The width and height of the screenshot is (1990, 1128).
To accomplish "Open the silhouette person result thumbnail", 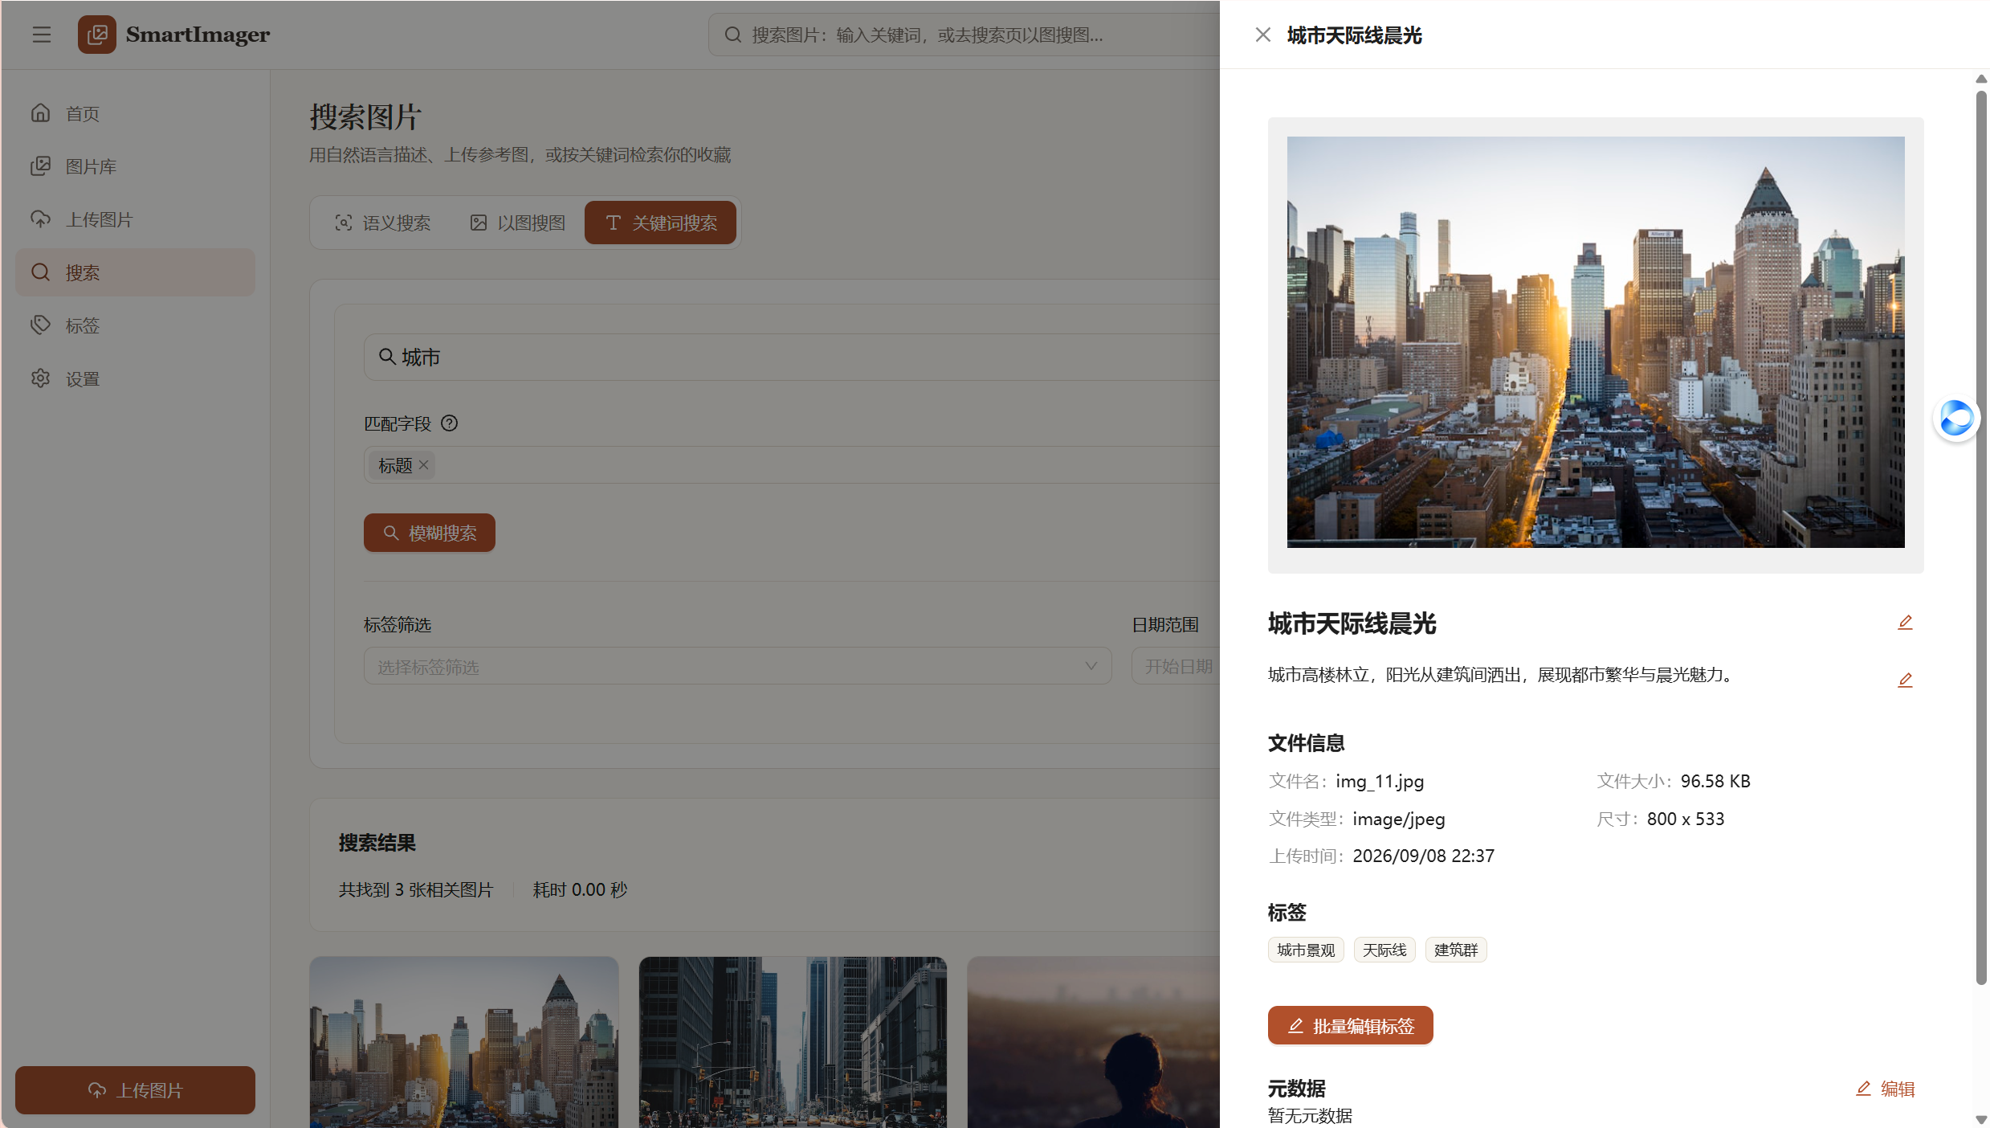I will (x=1094, y=1042).
